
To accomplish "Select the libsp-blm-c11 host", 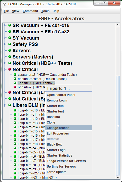I will coord(31,114).
